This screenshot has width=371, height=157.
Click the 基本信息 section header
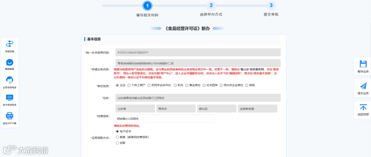[94, 39]
